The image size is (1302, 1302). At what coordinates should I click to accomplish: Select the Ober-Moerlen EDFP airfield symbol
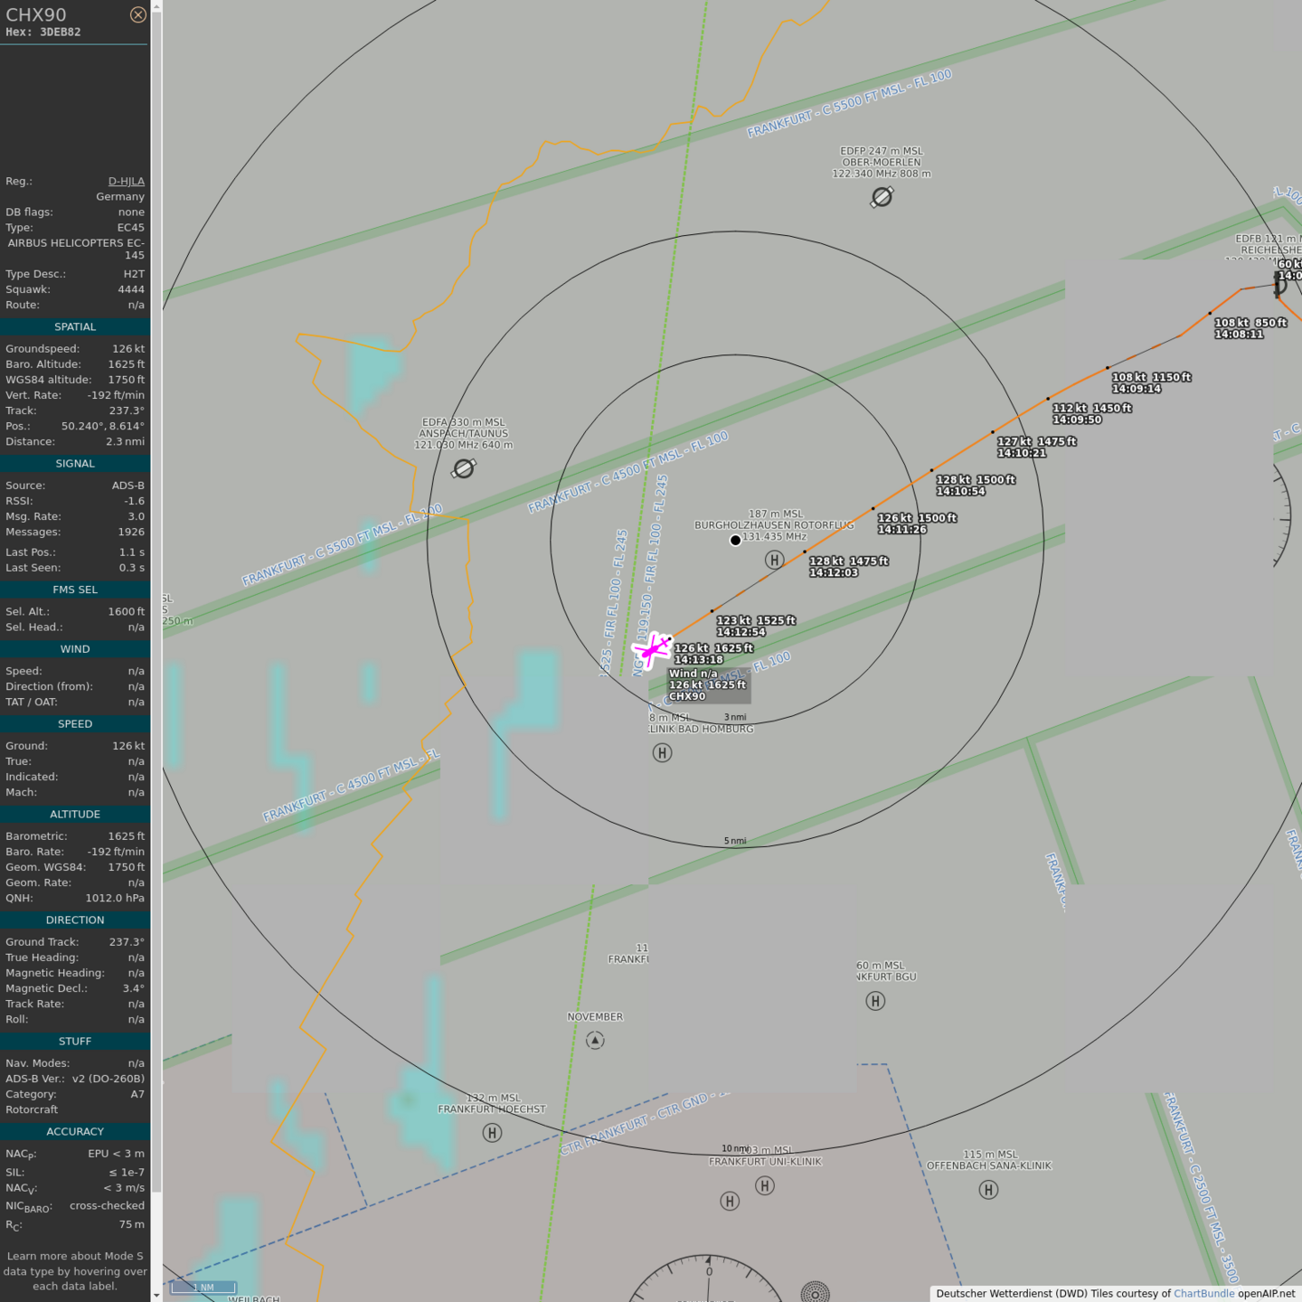tap(882, 197)
